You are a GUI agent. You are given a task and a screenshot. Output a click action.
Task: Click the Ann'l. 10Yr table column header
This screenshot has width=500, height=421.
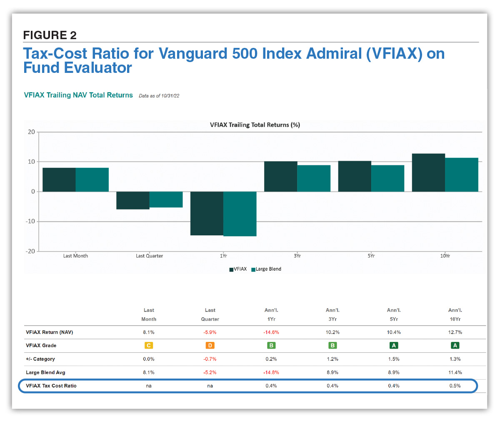[x=455, y=315]
